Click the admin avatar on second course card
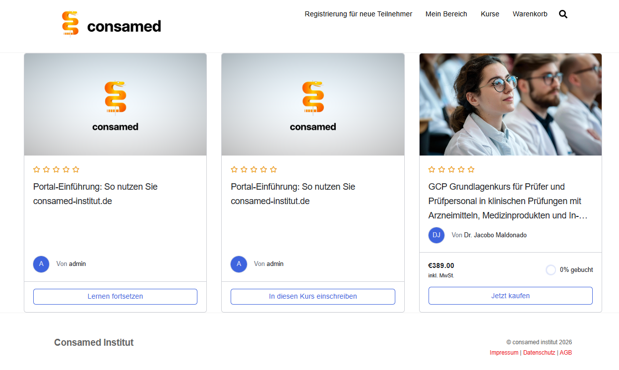619x370 pixels. [239, 264]
